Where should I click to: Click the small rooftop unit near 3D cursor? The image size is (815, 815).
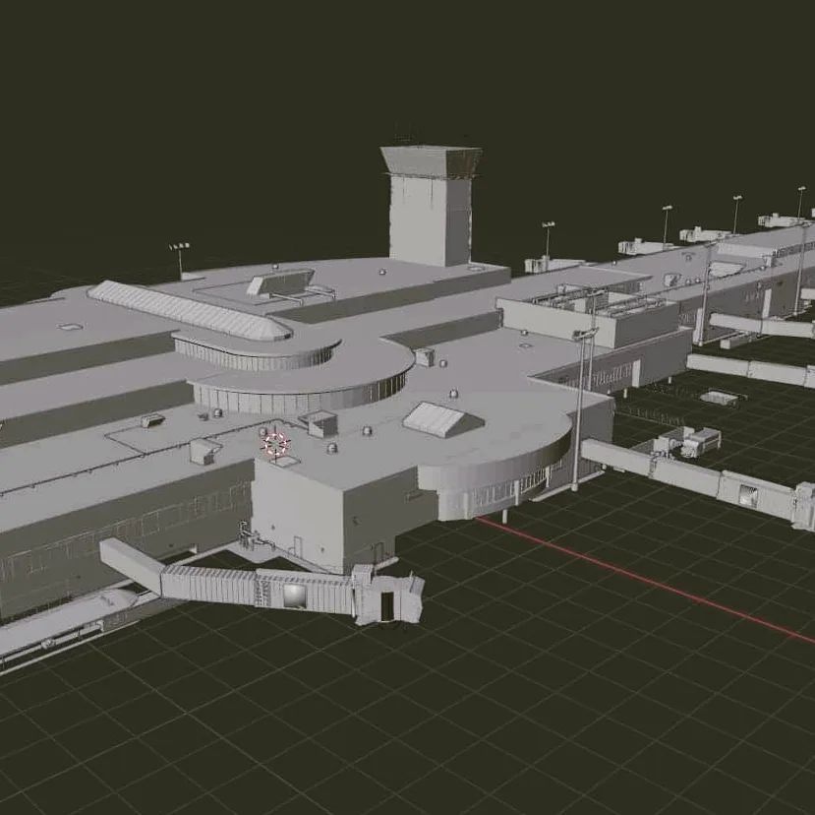click(x=321, y=424)
